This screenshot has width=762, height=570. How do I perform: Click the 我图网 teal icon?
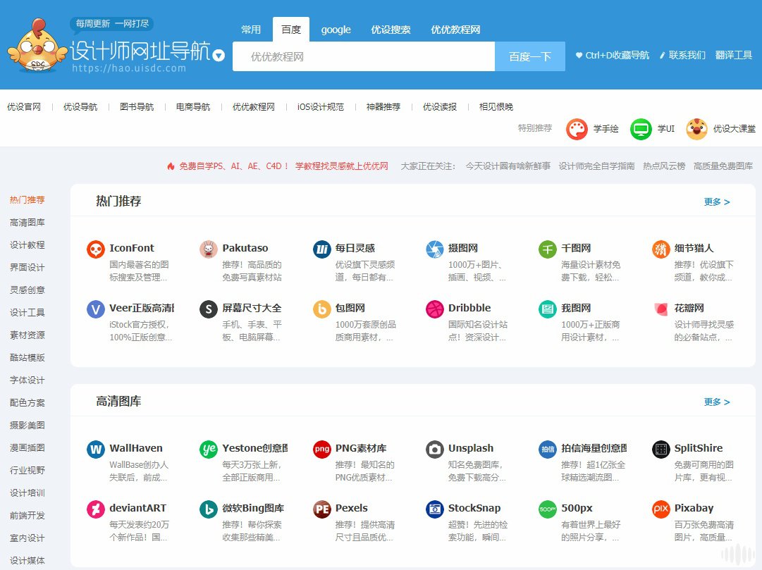[548, 309]
